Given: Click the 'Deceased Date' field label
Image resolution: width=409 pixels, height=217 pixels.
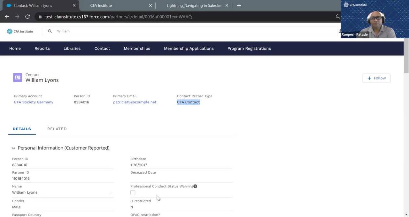Looking at the screenshot, I should pos(143,173).
